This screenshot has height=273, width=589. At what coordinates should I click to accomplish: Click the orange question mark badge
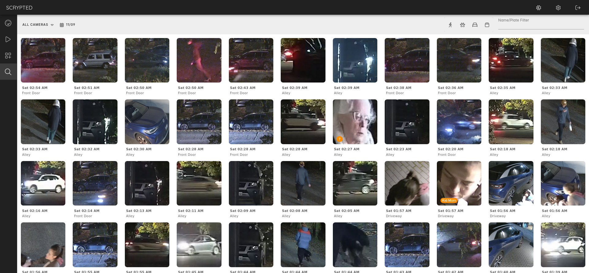[339, 139]
